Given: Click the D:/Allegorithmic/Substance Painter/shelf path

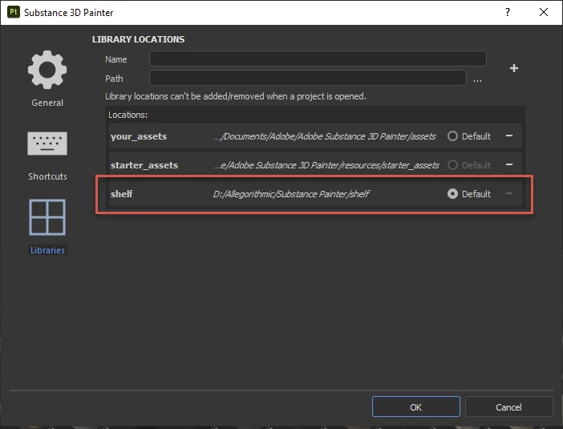Looking at the screenshot, I should pyautogui.click(x=291, y=194).
